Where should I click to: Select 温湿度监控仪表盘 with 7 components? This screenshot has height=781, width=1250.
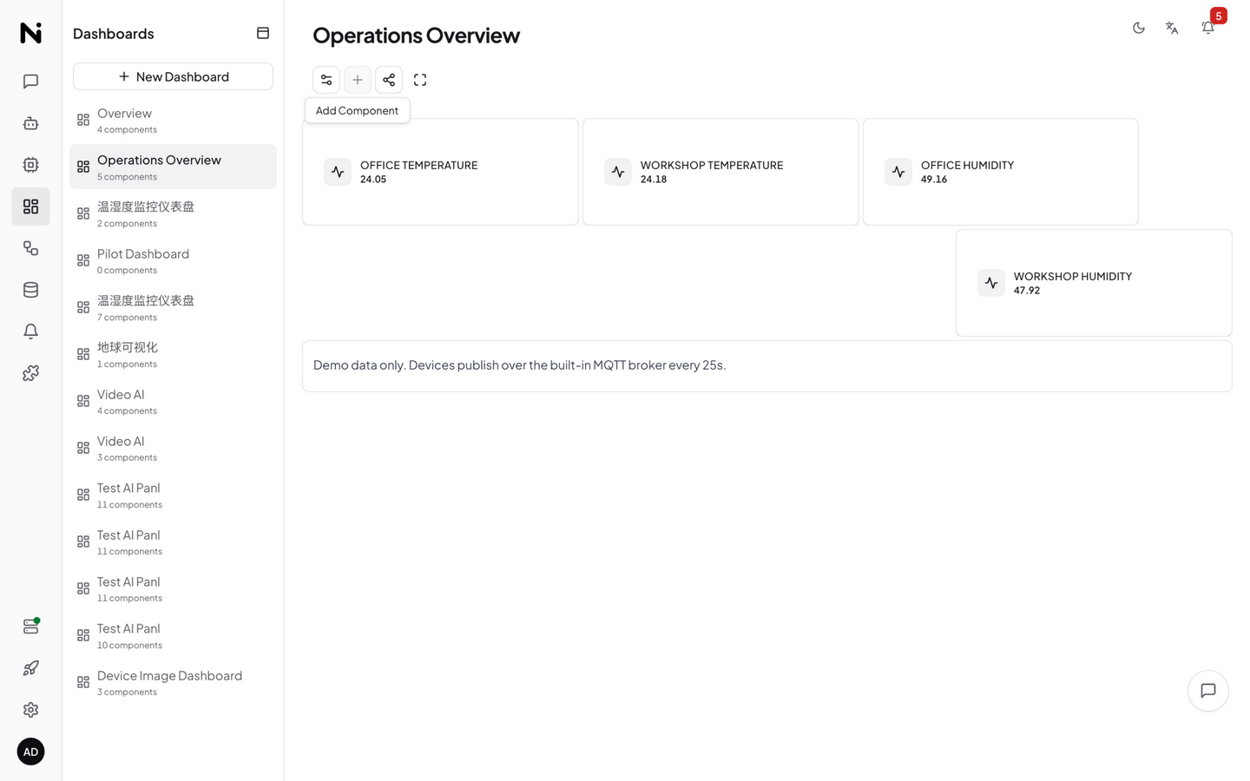173,307
